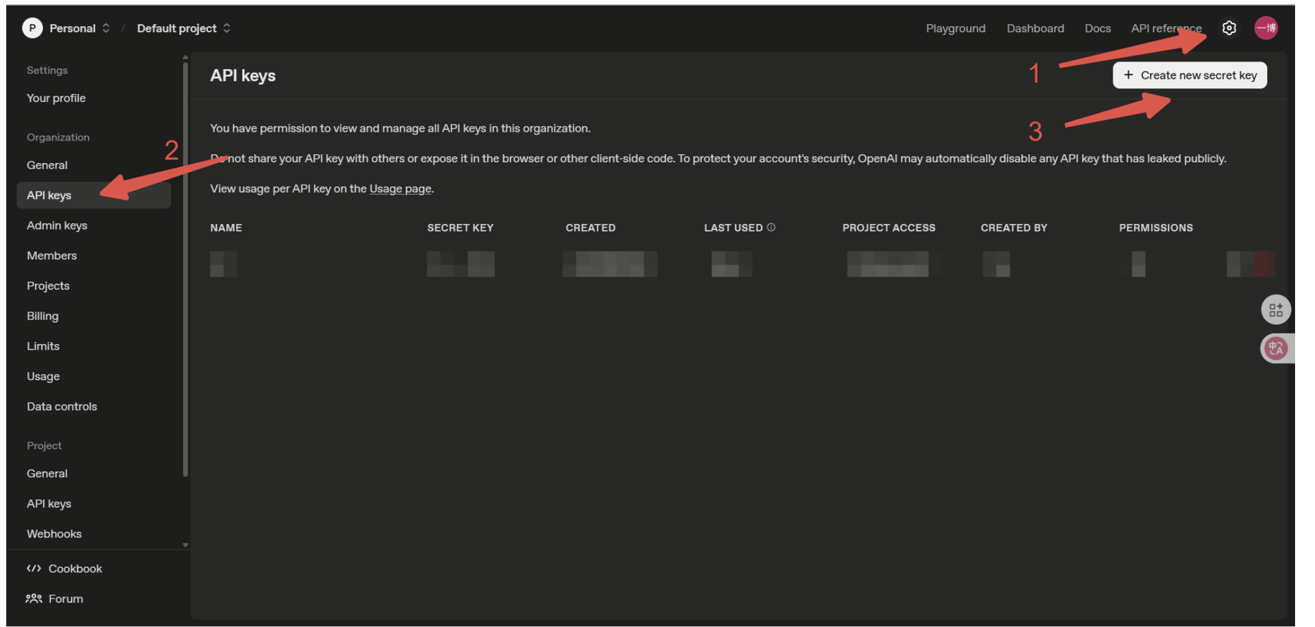Click the API keys page heading

[x=243, y=76]
